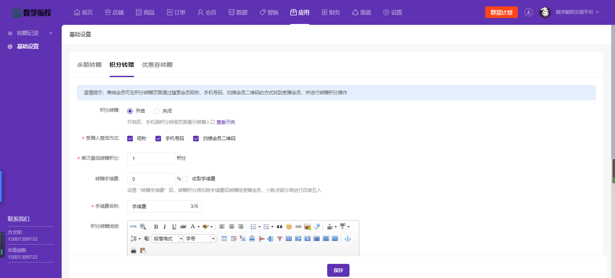Align text right in editor
Image resolution: width=615 pixels, height=278 pixels.
[x=241, y=227]
